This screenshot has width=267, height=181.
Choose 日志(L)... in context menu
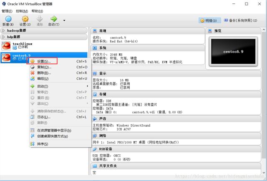60,117
